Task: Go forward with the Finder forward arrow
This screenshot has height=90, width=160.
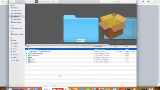Action: (x=14, y=1)
